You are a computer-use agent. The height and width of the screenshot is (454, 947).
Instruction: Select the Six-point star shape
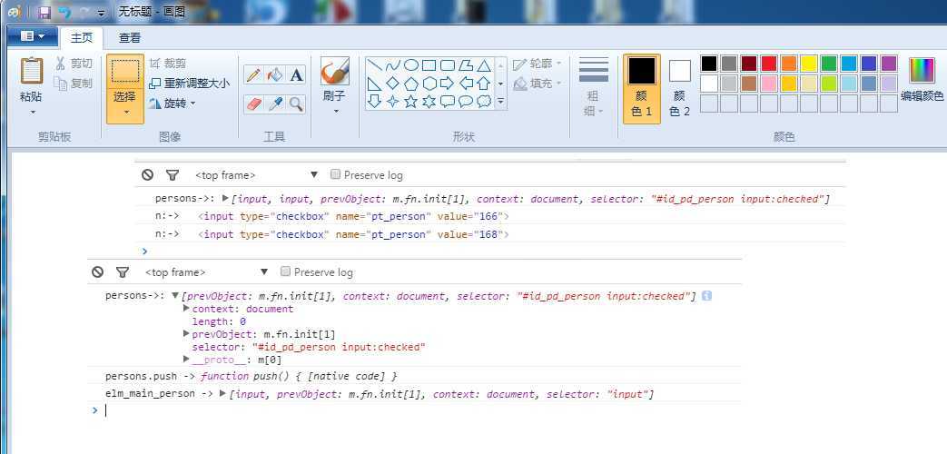pyautogui.click(x=429, y=102)
